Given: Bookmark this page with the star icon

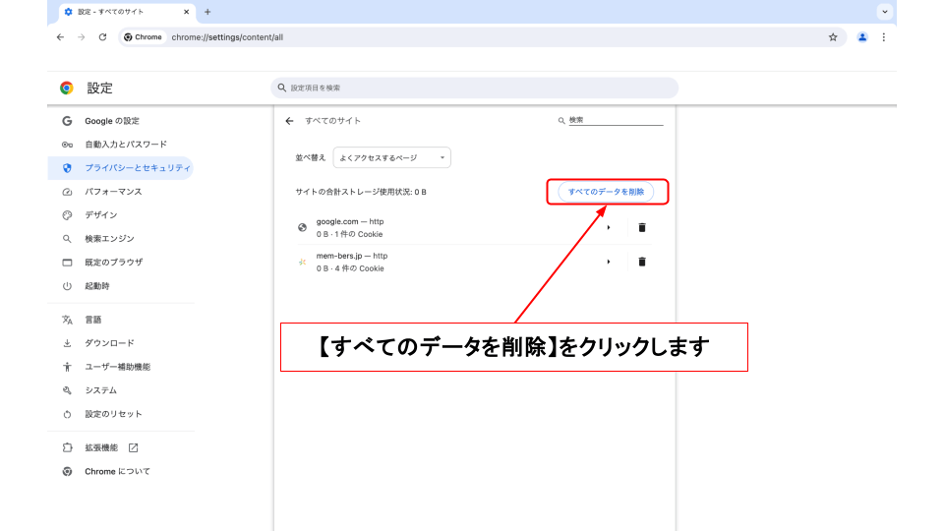Looking at the screenshot, I should pos(833,37).
